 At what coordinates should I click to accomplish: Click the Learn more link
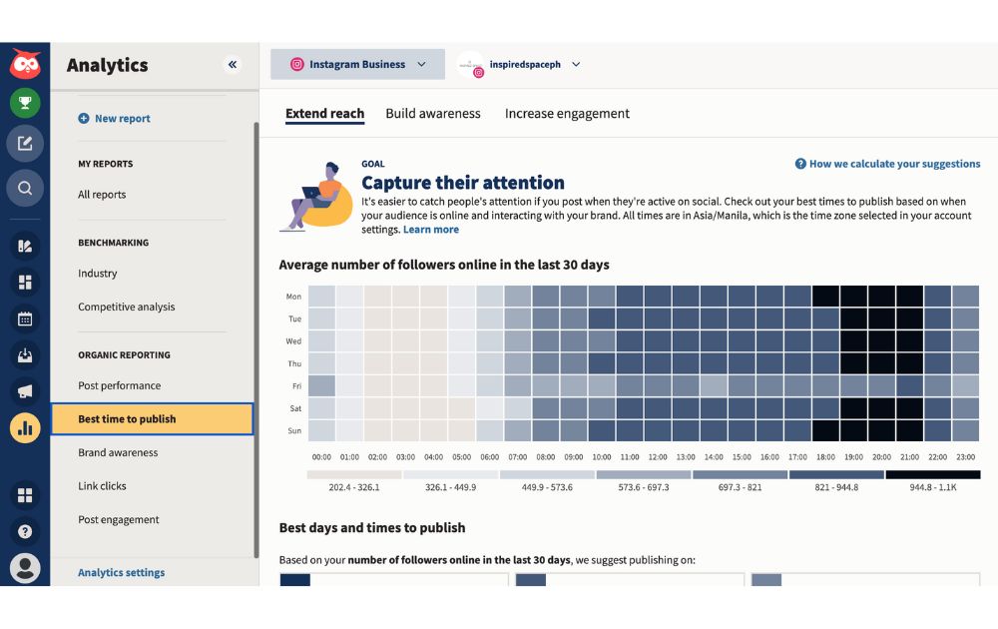pyautogui.click(x=431, y=230)
